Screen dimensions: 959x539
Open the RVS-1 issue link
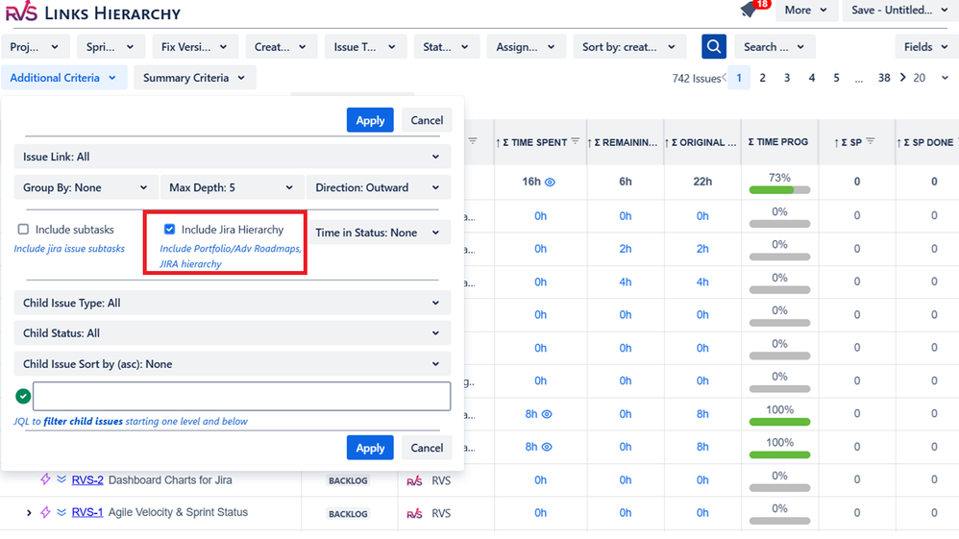click(87, 513)
